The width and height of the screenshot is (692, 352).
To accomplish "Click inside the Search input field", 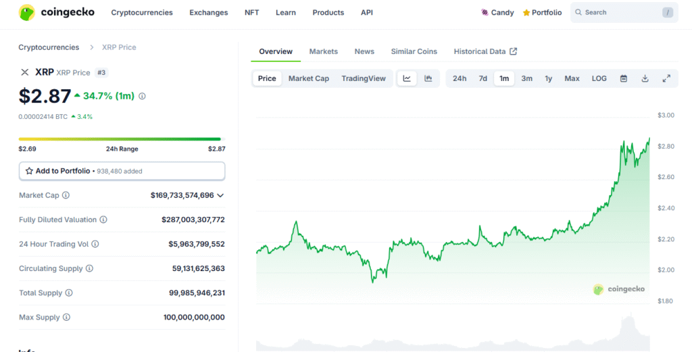I will click(622, 12).
